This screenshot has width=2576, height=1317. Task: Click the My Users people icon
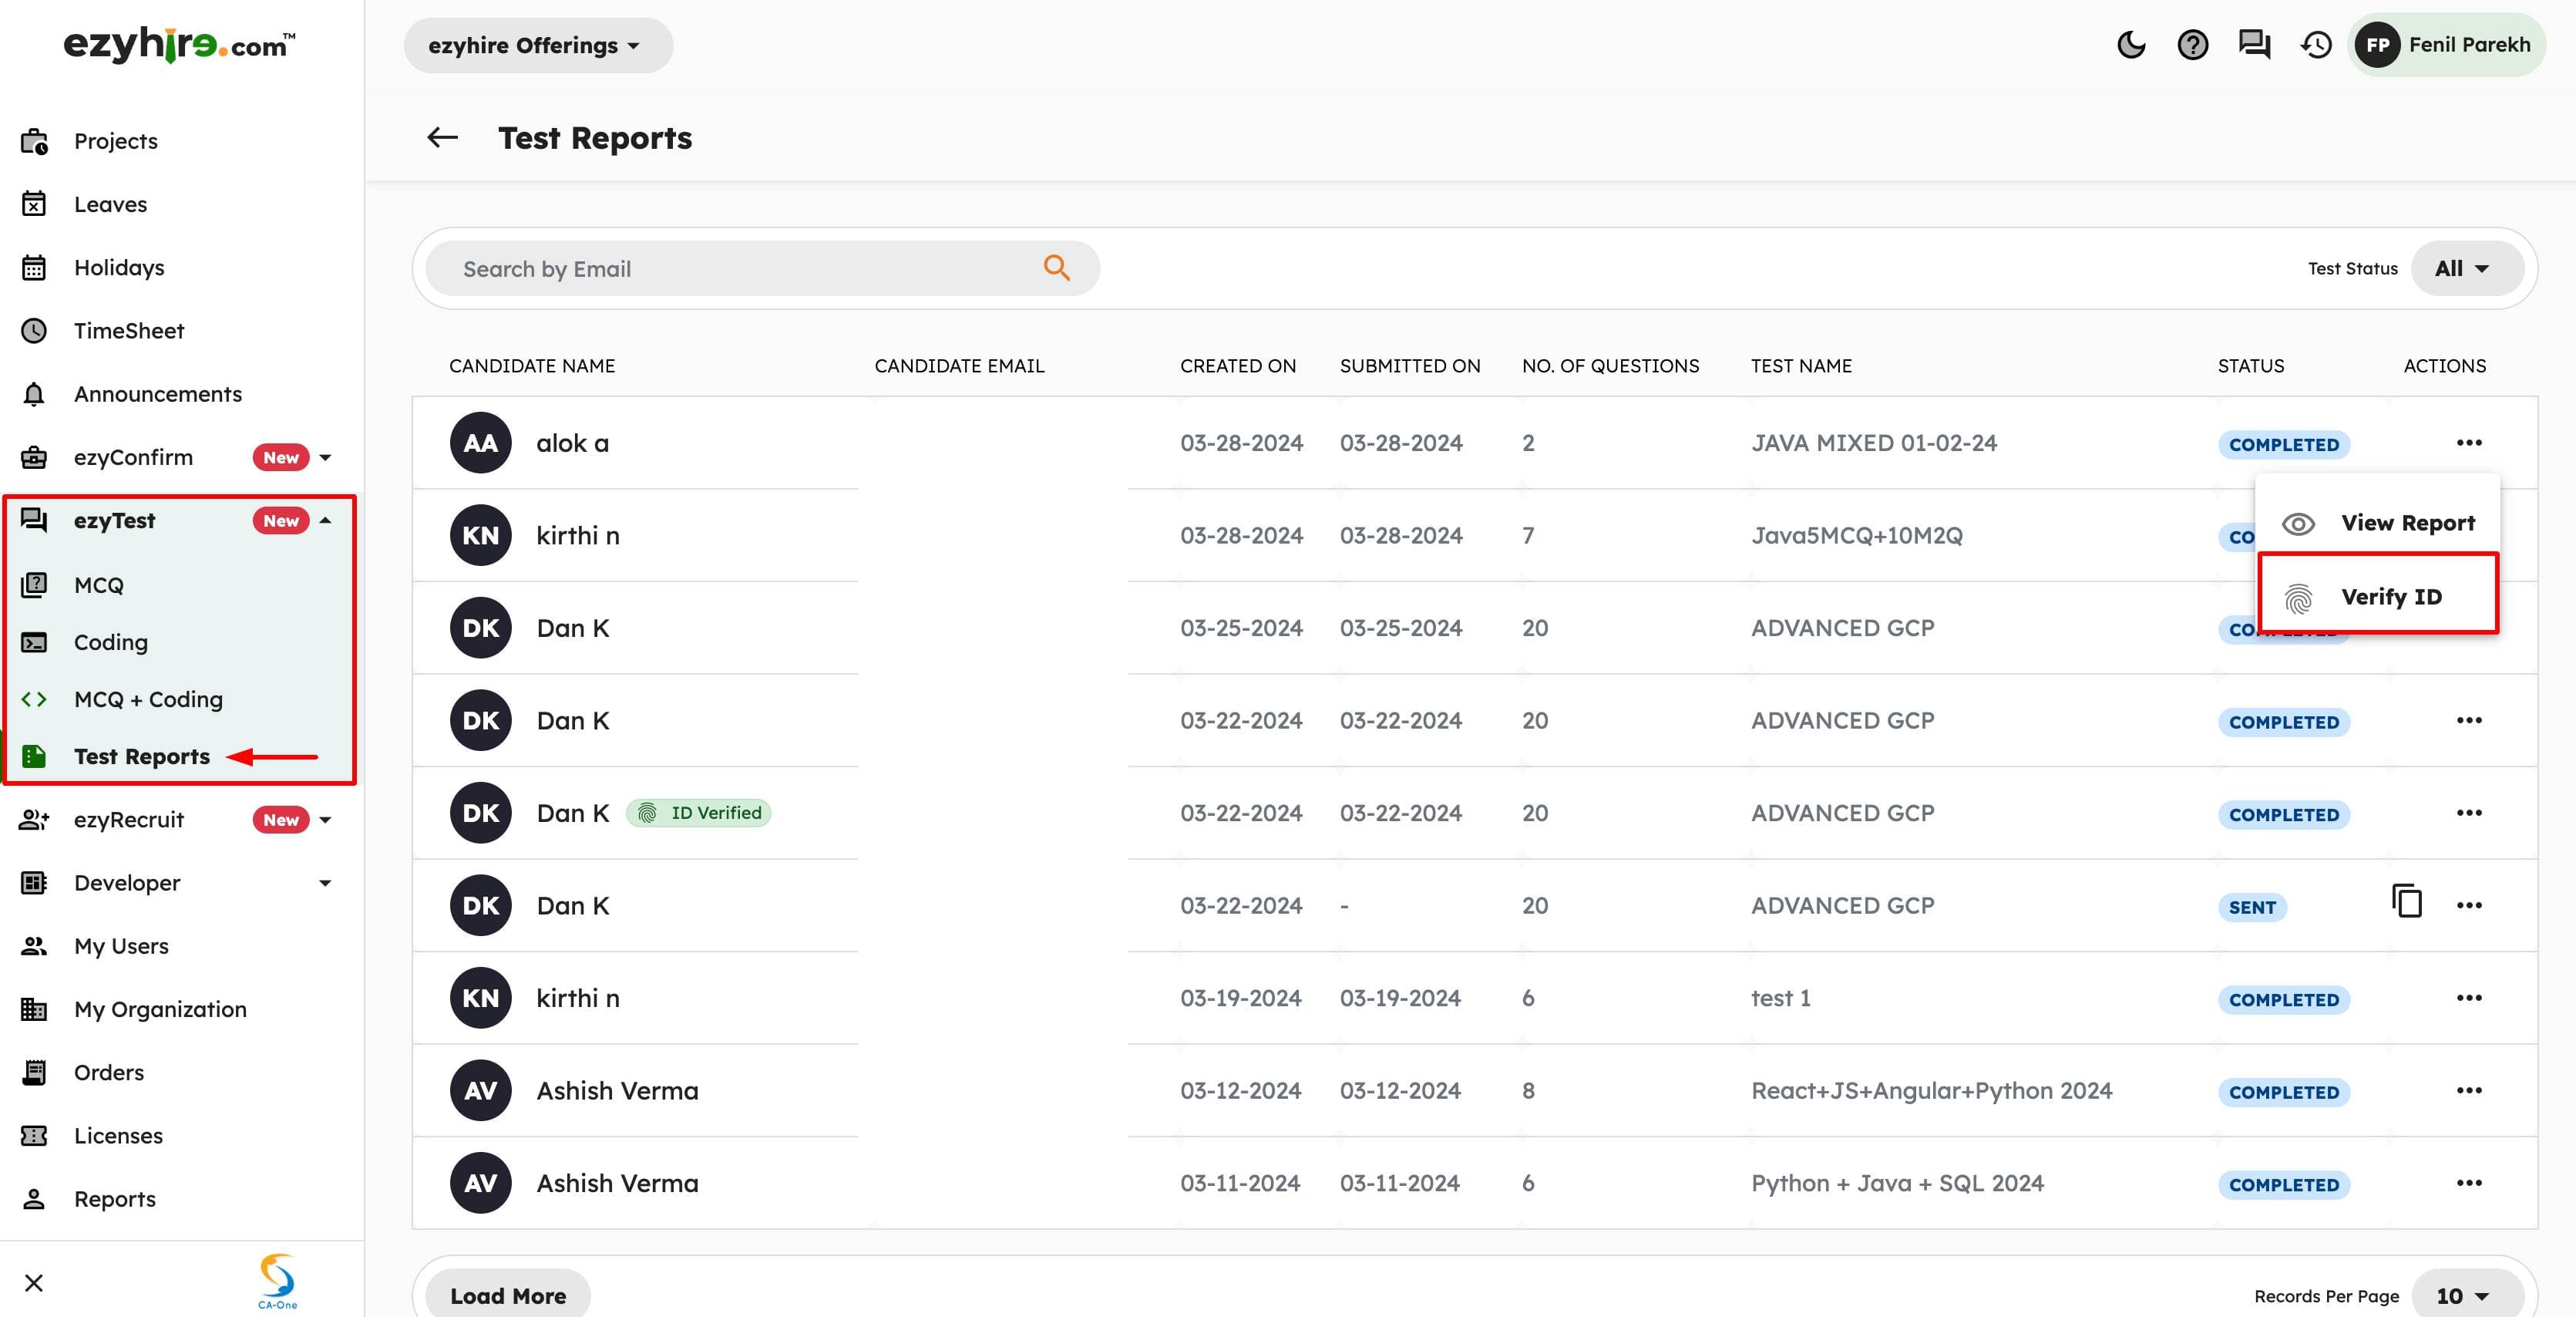(x=34, y=946)
